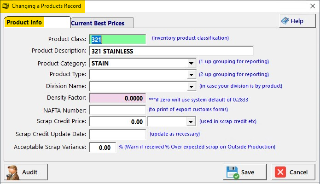Expand the Product Category dropdown arrow
Screen dimensions: 320x184
pos(191,63)
